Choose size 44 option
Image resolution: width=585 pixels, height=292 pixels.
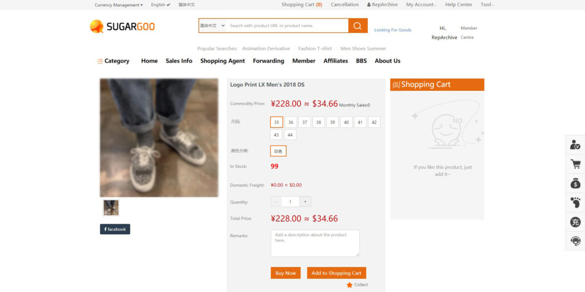point(290,135)
